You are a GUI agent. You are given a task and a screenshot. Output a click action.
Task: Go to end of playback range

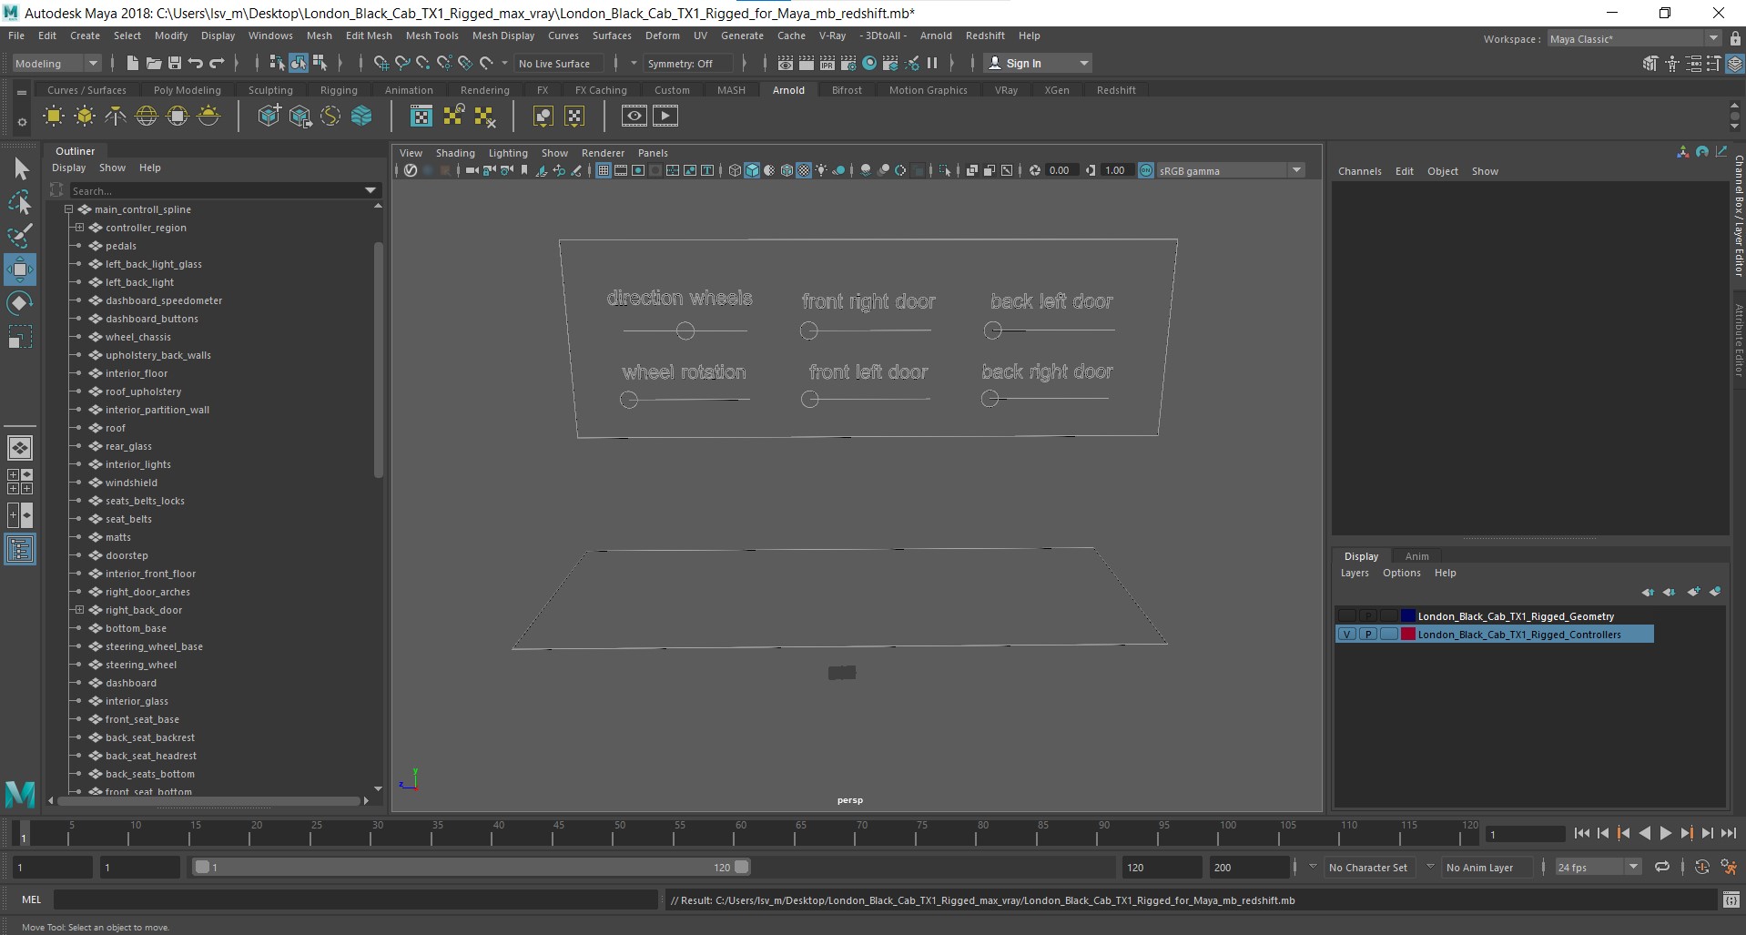coord(1728,833)
